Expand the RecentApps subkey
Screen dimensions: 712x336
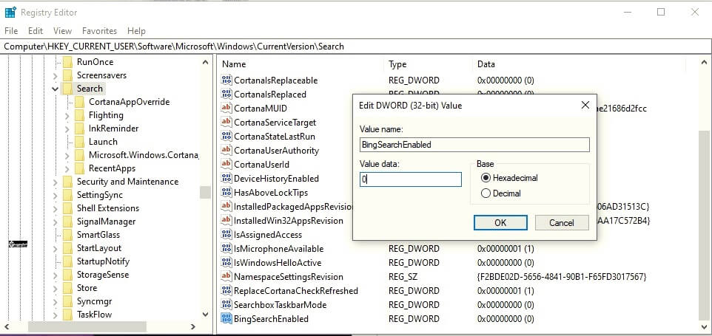(67, 168)
